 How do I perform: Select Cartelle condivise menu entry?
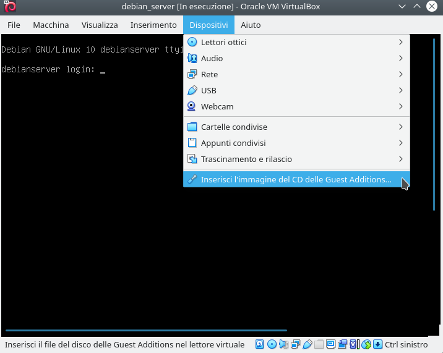click(x=296, y=127)
